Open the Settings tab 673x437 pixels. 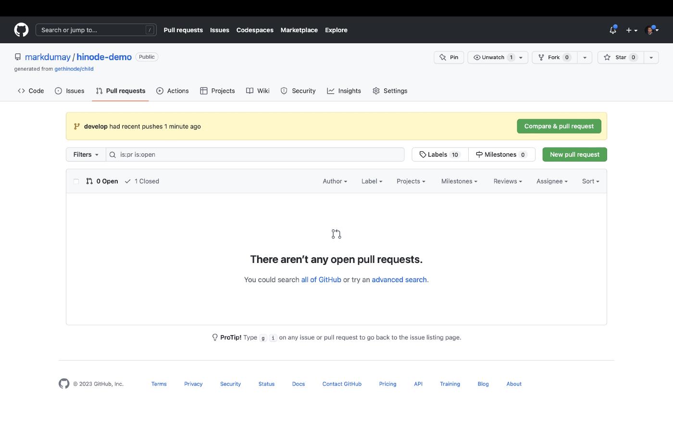tap(390, 91)
